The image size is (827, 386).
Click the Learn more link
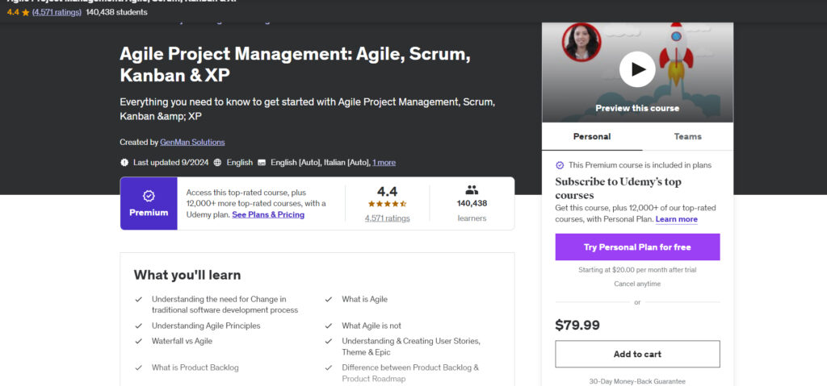(676, 219)
